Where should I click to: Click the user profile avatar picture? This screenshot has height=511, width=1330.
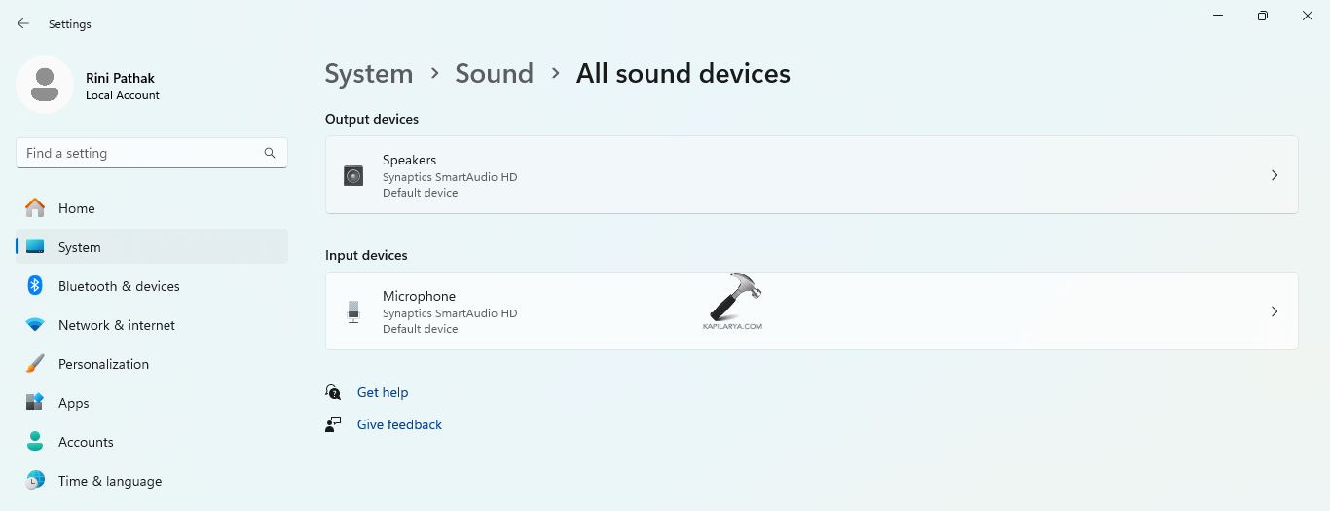pyautogui.click(x=45, y=85)
